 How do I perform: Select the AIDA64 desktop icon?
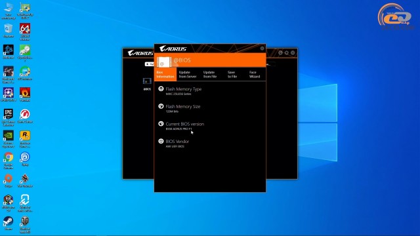point(25,31)
